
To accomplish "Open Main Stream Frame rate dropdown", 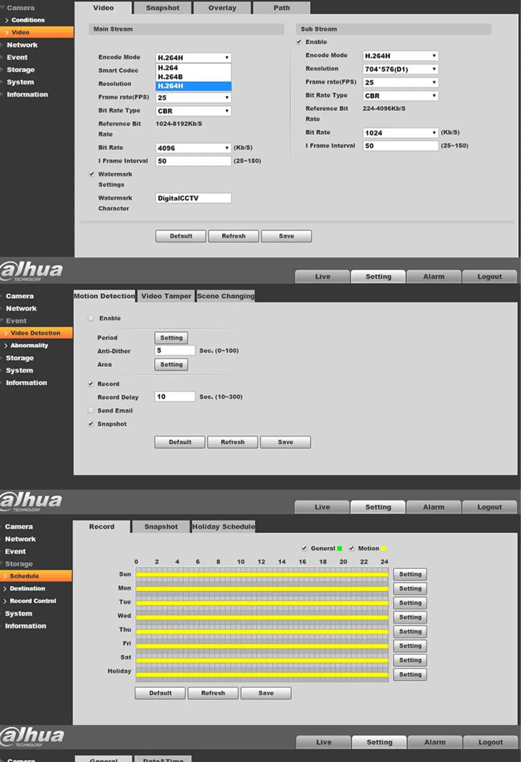I will point(193,97).
